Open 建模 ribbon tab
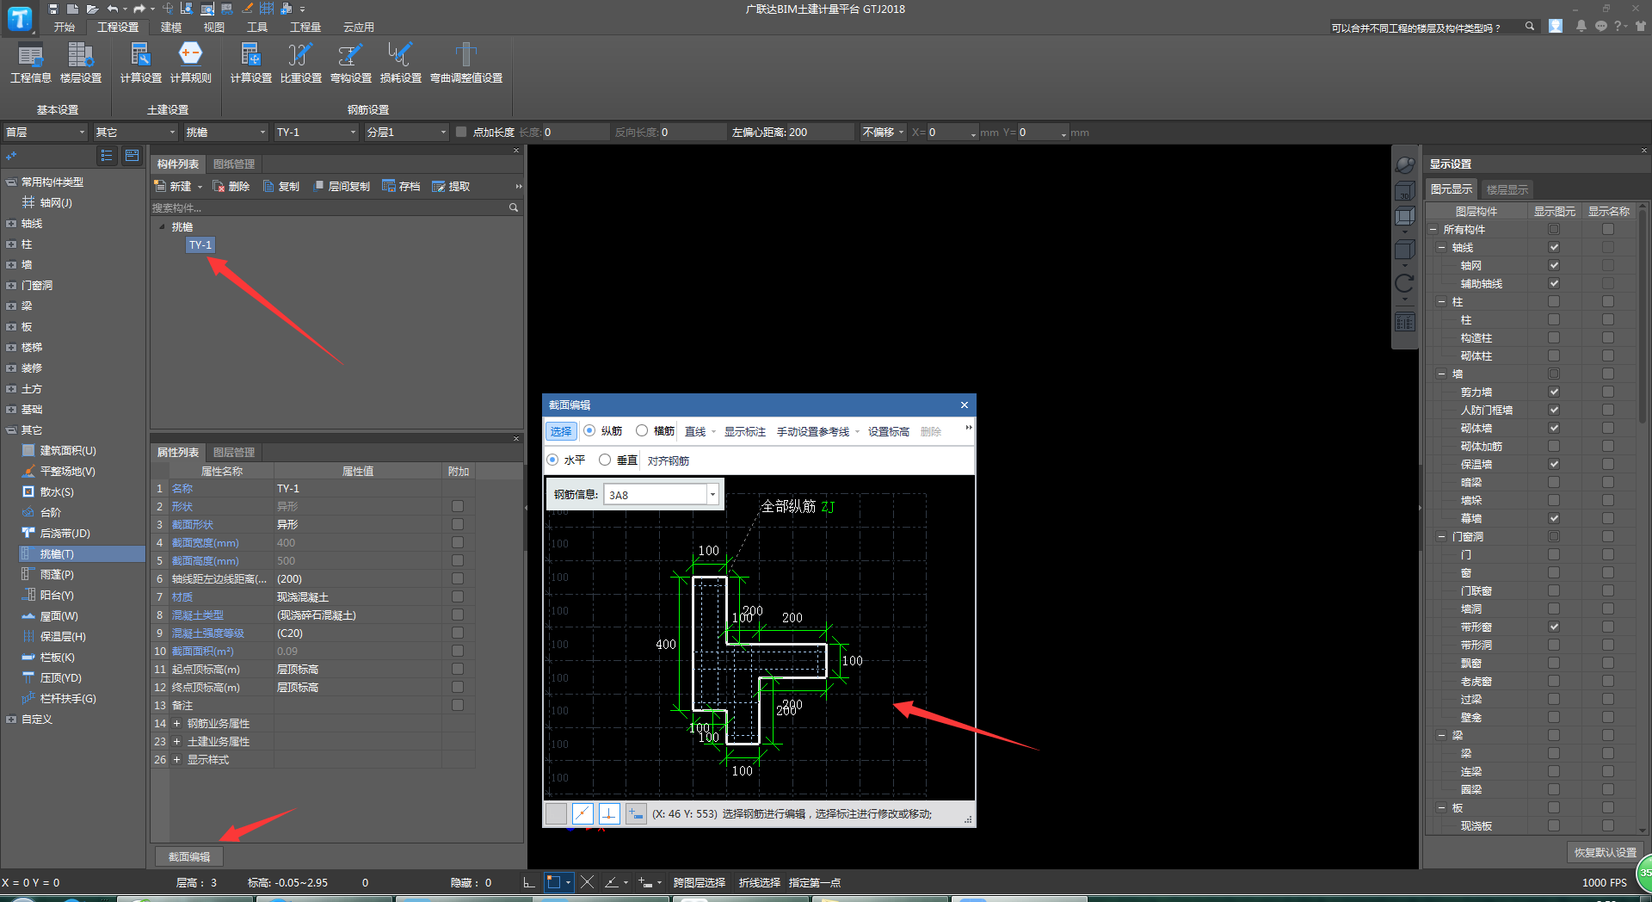Screen dimensions: 1652x902 tap(171, 27)
